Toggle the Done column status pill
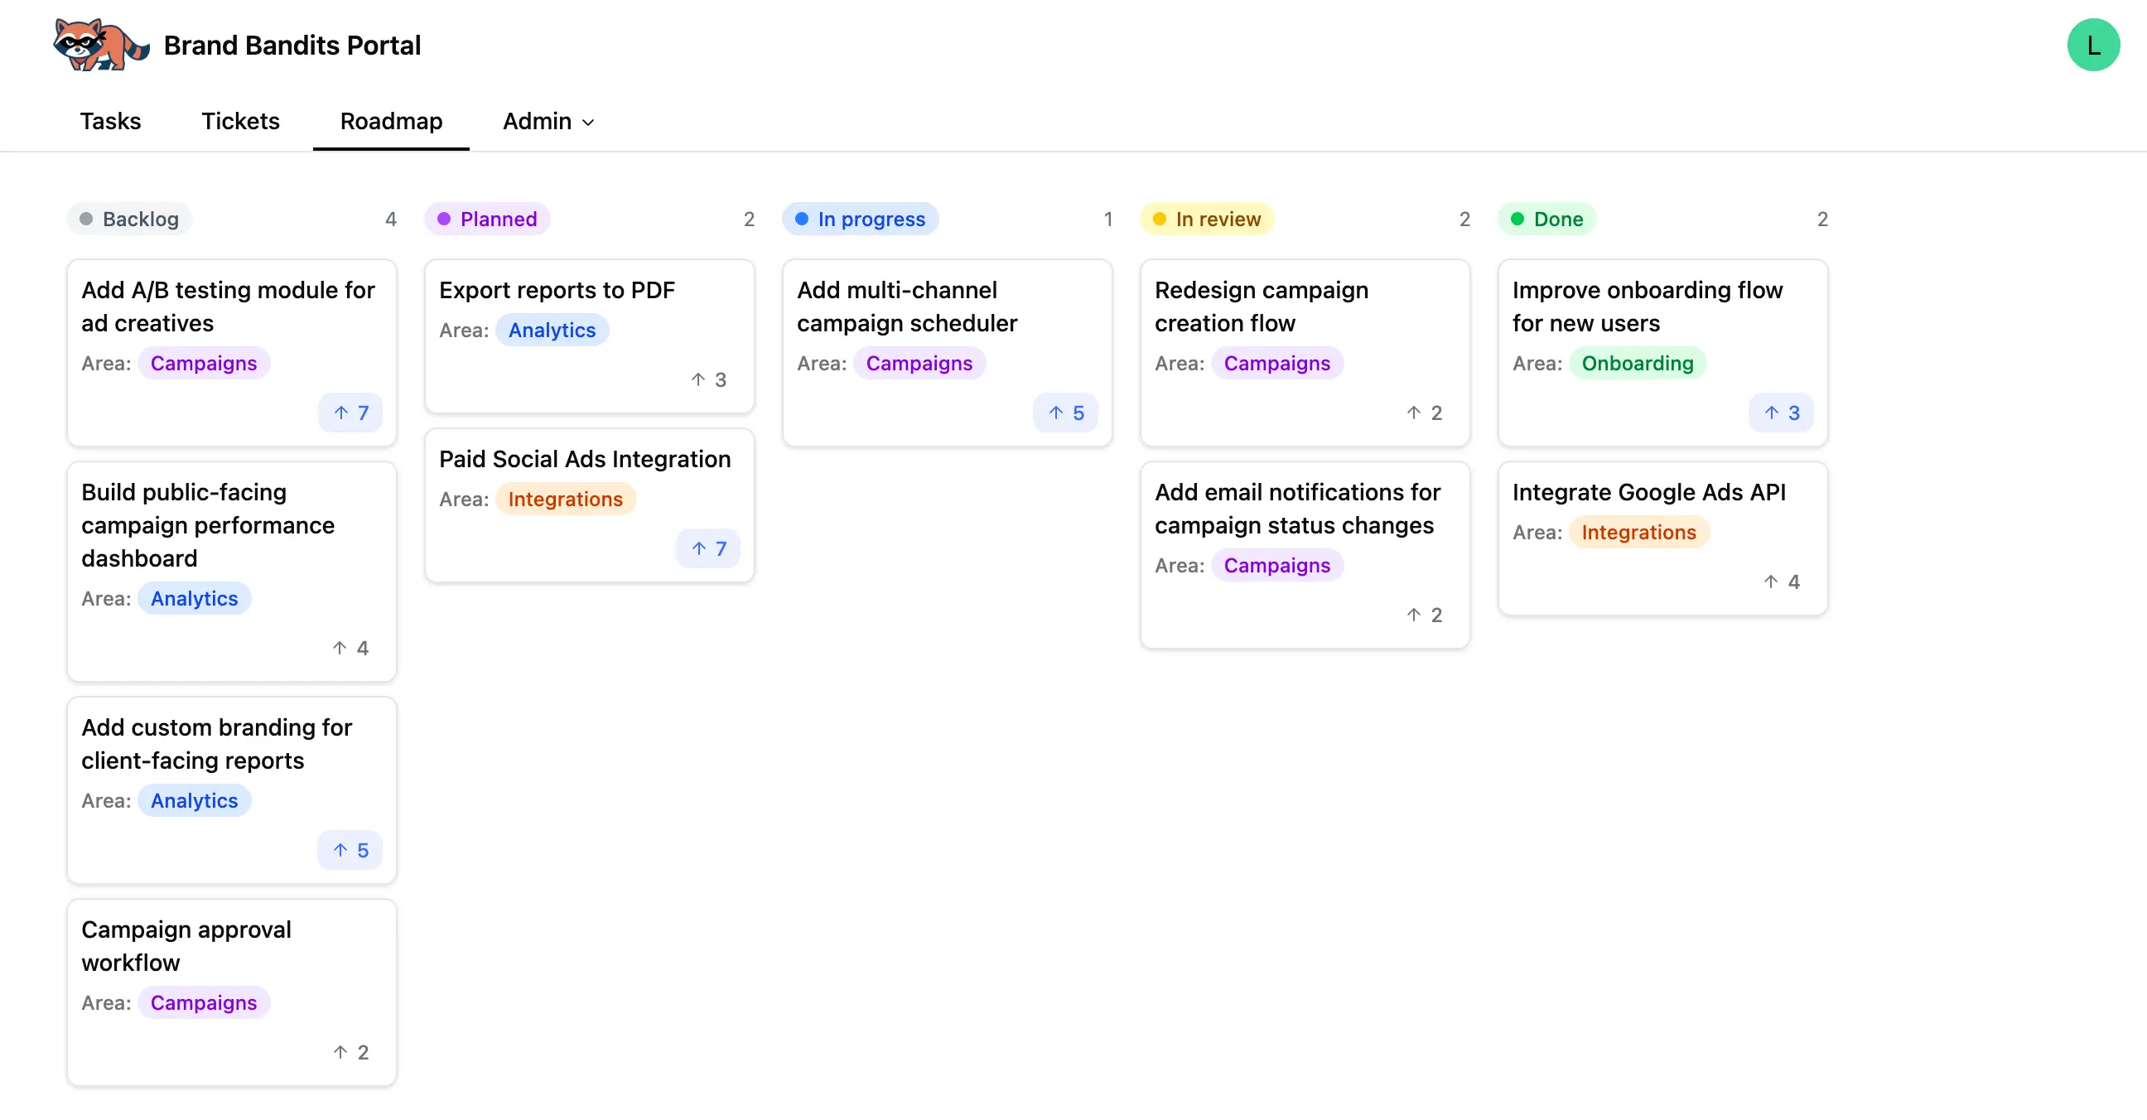This screenshot has width=2147, height=1120. tap(1547, 219)
